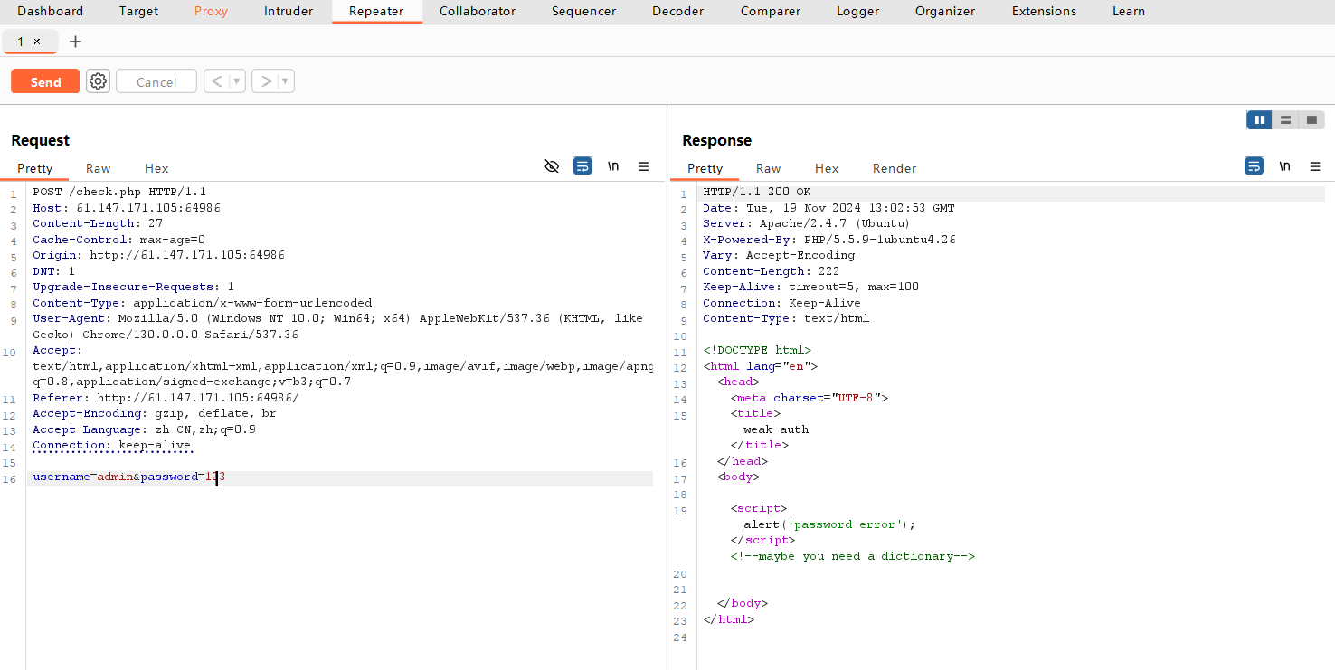Click the Accept-Encoding header line
The height and width of the screenshot is (670, 1335).
[x=155, y=413]
